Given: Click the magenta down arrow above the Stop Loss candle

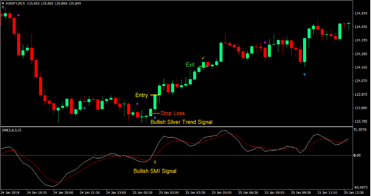Looking at the screenshot, I should (137, 104).
